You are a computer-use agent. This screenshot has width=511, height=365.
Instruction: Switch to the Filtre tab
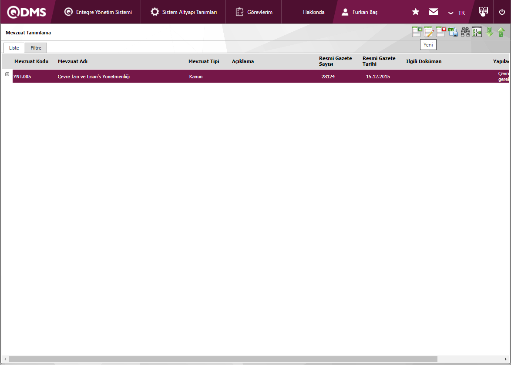click(x=36, y=48)
